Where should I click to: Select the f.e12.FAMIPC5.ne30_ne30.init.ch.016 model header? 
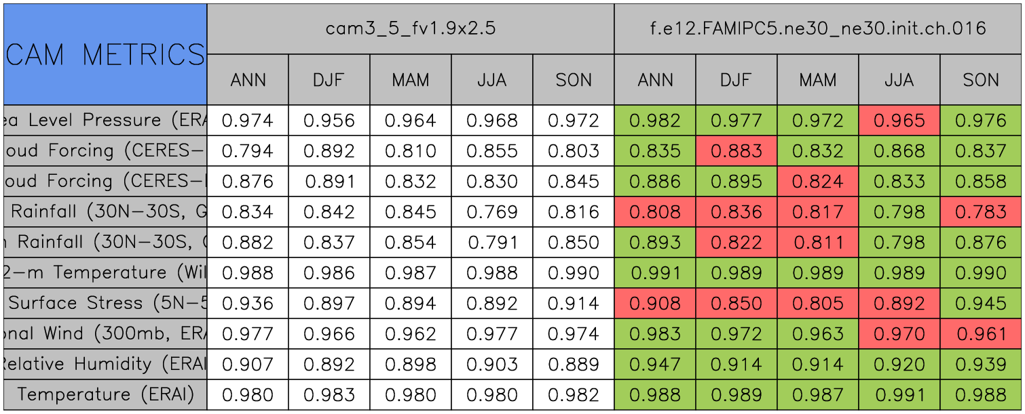[x=818, y=28]
